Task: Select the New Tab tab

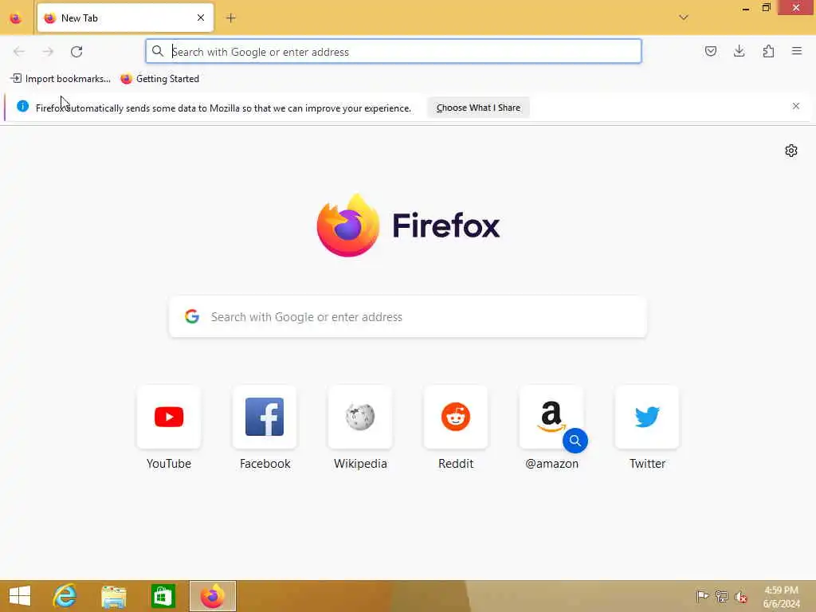Action: point(125,18)
